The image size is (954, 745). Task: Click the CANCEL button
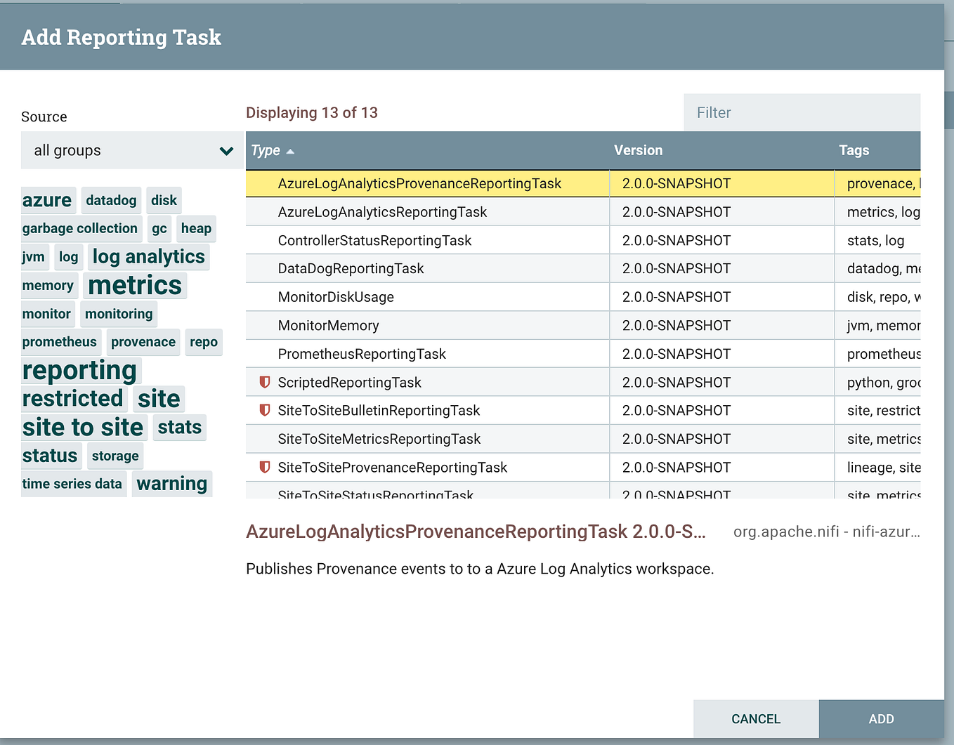tap(755, 719)
